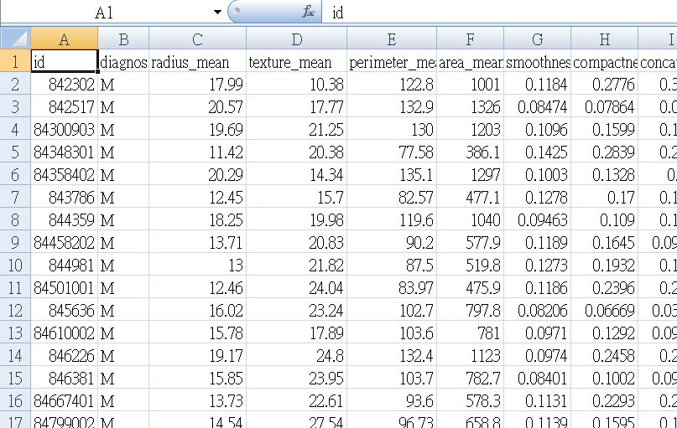Click texture value 24.04
This screenshot has width=677, height=428.
pyautogui.click(x=297, y=288)
